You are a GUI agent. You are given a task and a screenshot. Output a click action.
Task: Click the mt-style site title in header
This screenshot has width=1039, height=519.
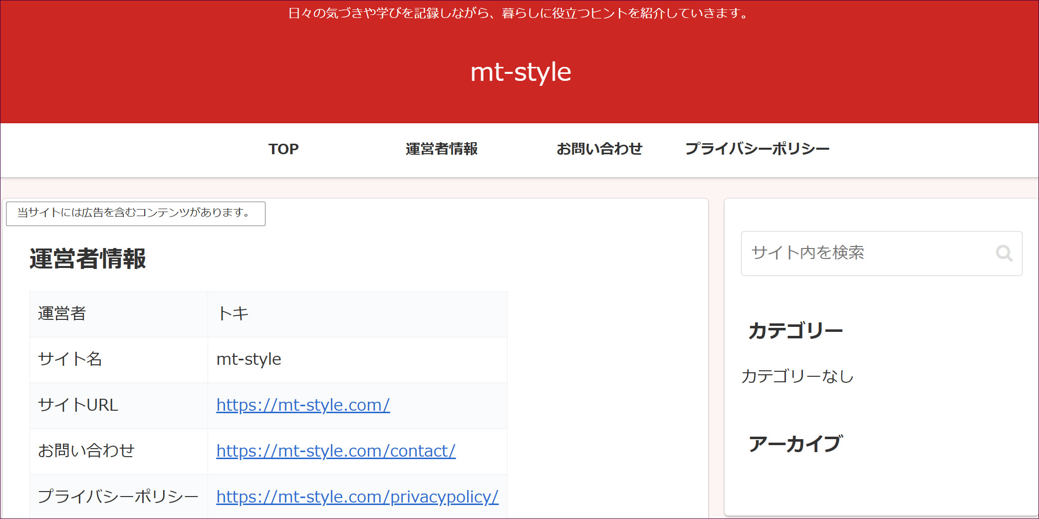pos(520,72)
